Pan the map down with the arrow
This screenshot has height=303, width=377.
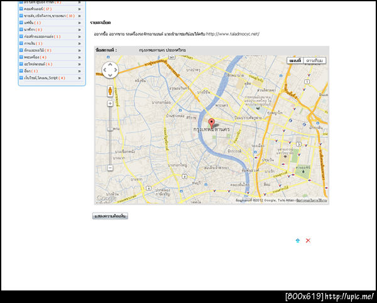click(110, 75)
